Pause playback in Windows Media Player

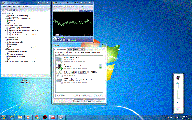coord(55,39)
